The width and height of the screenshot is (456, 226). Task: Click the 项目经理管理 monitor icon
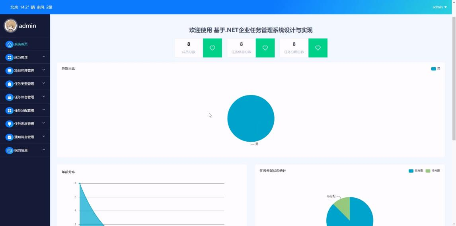pos(10,71)
